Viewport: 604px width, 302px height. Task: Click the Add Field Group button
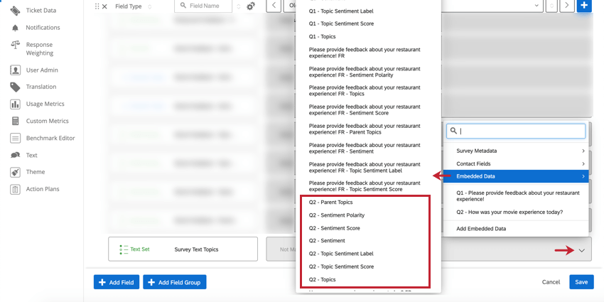(175, 282)
